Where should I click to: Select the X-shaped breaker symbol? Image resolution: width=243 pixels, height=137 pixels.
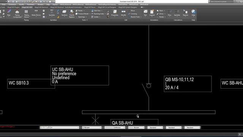[95, 120]
